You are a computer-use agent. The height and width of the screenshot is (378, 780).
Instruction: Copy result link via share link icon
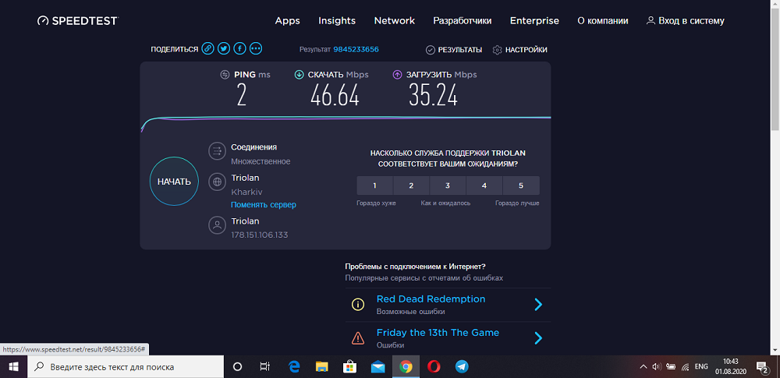208,49
